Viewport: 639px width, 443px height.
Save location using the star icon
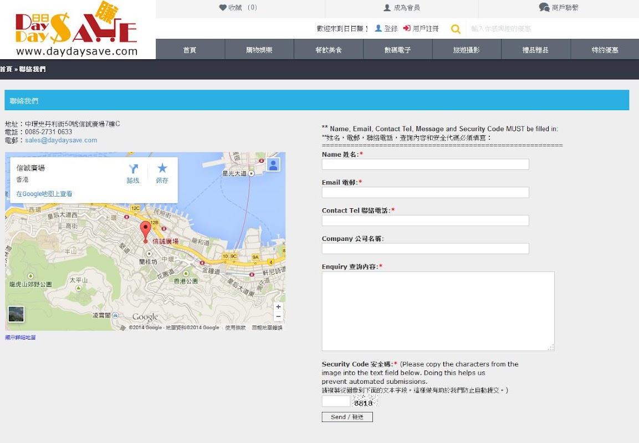[162, 168]
